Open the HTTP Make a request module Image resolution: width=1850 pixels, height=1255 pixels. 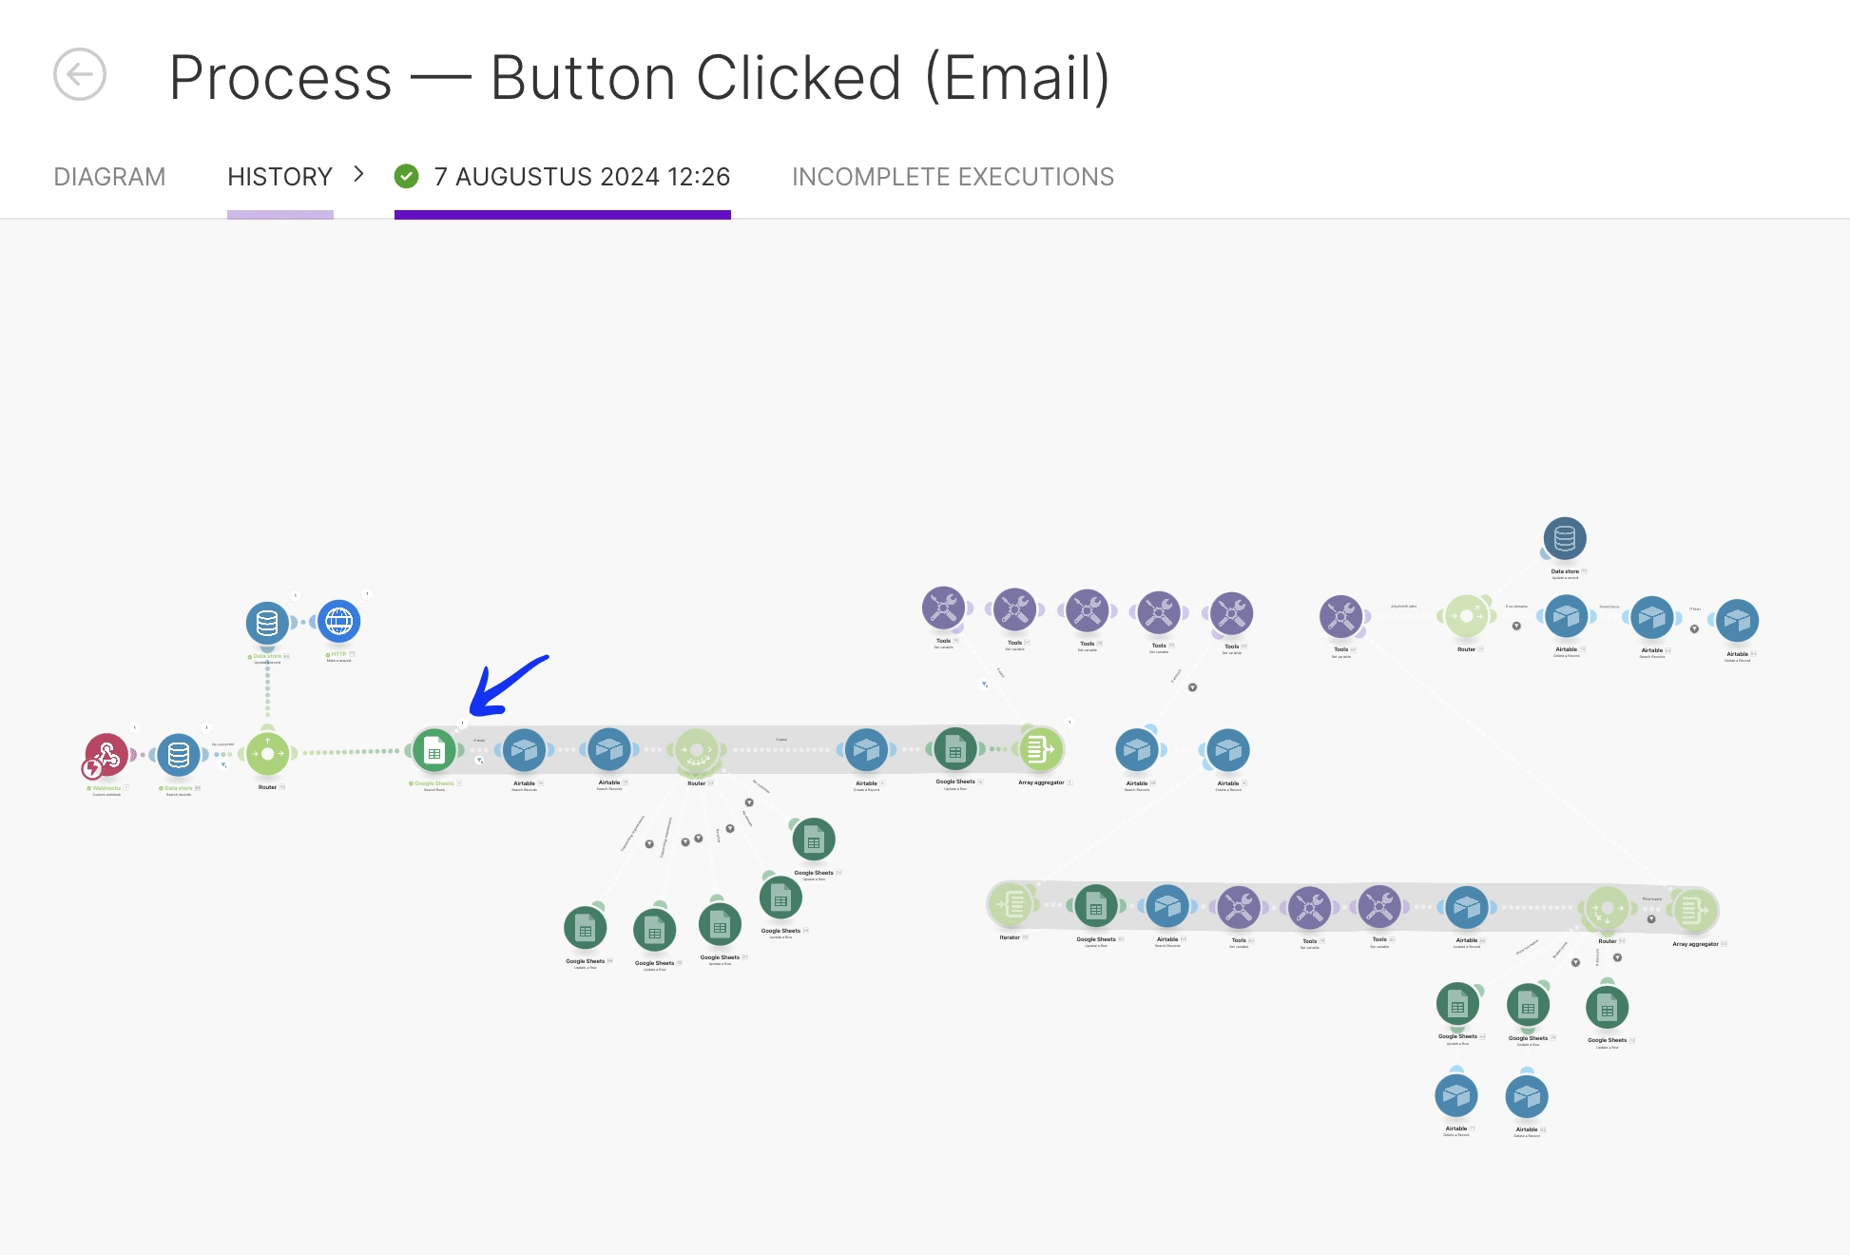339,622
